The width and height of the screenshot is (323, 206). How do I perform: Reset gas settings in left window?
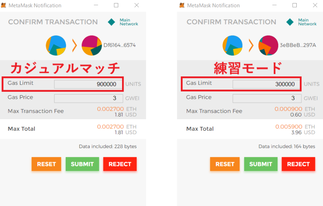[x=46, y=164]
